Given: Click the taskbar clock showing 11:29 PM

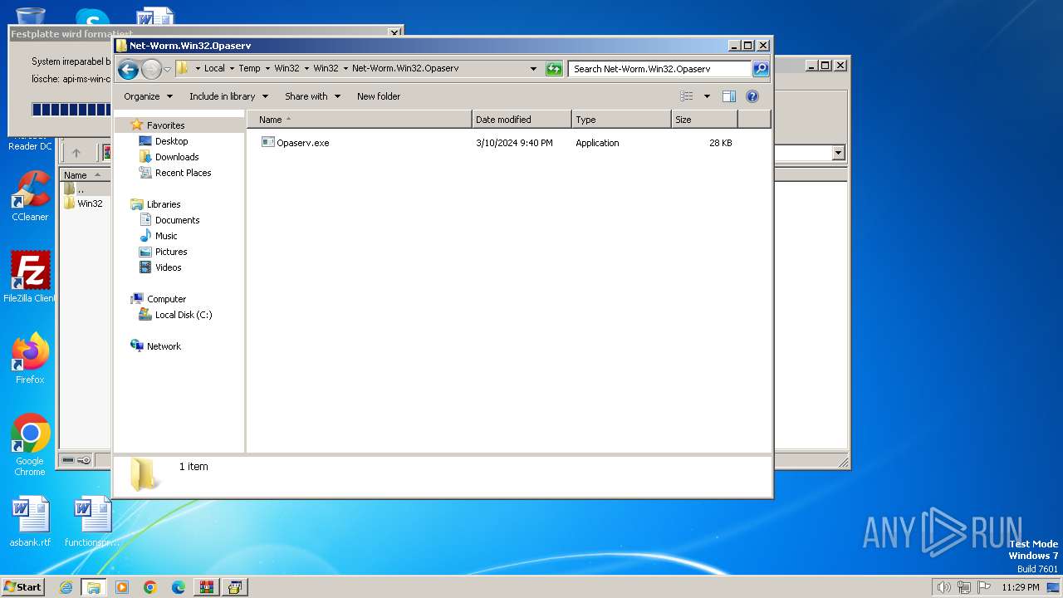Looking at the screenshot, I should click(1021, 587).
